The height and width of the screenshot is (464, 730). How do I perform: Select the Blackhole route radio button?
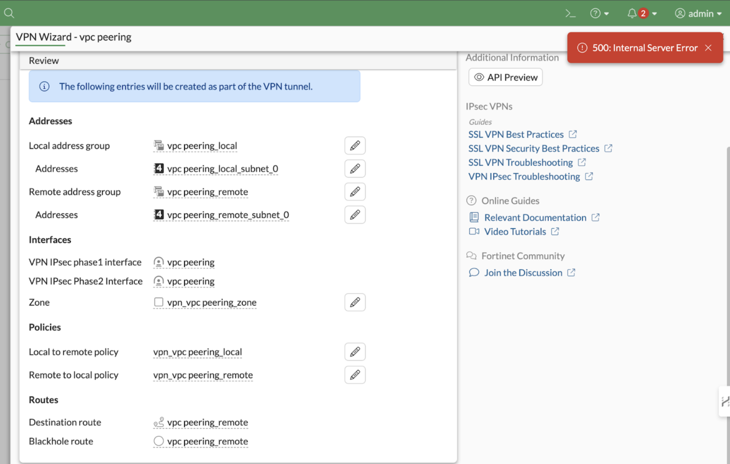[159, 441]
